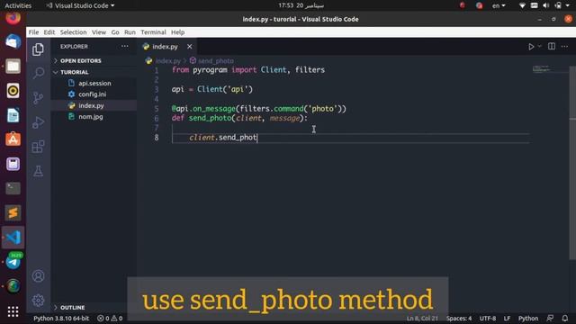The height and width of the screenshot is (324, 576).
Task: Click send_photo in the breadcrumb
Action: coord(216,60)
